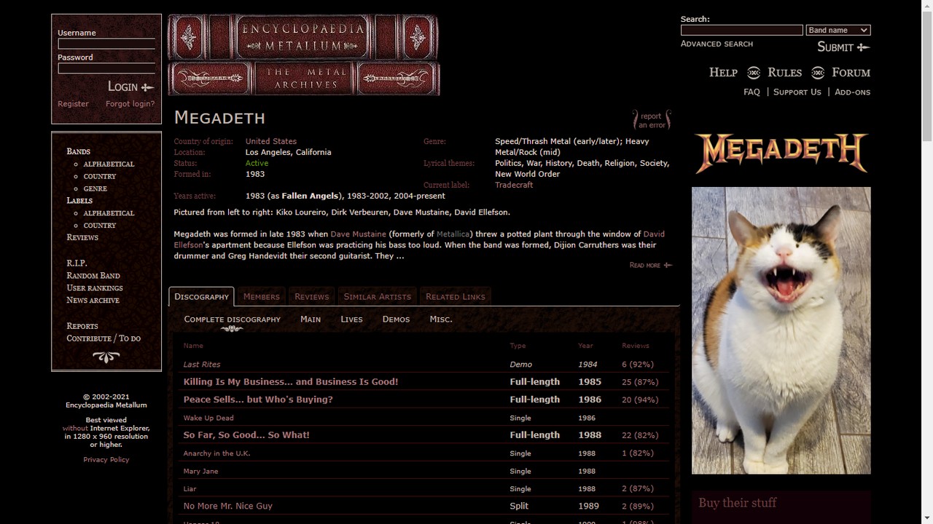
Task: Click into the Search text box
Action: pos(741,31)
